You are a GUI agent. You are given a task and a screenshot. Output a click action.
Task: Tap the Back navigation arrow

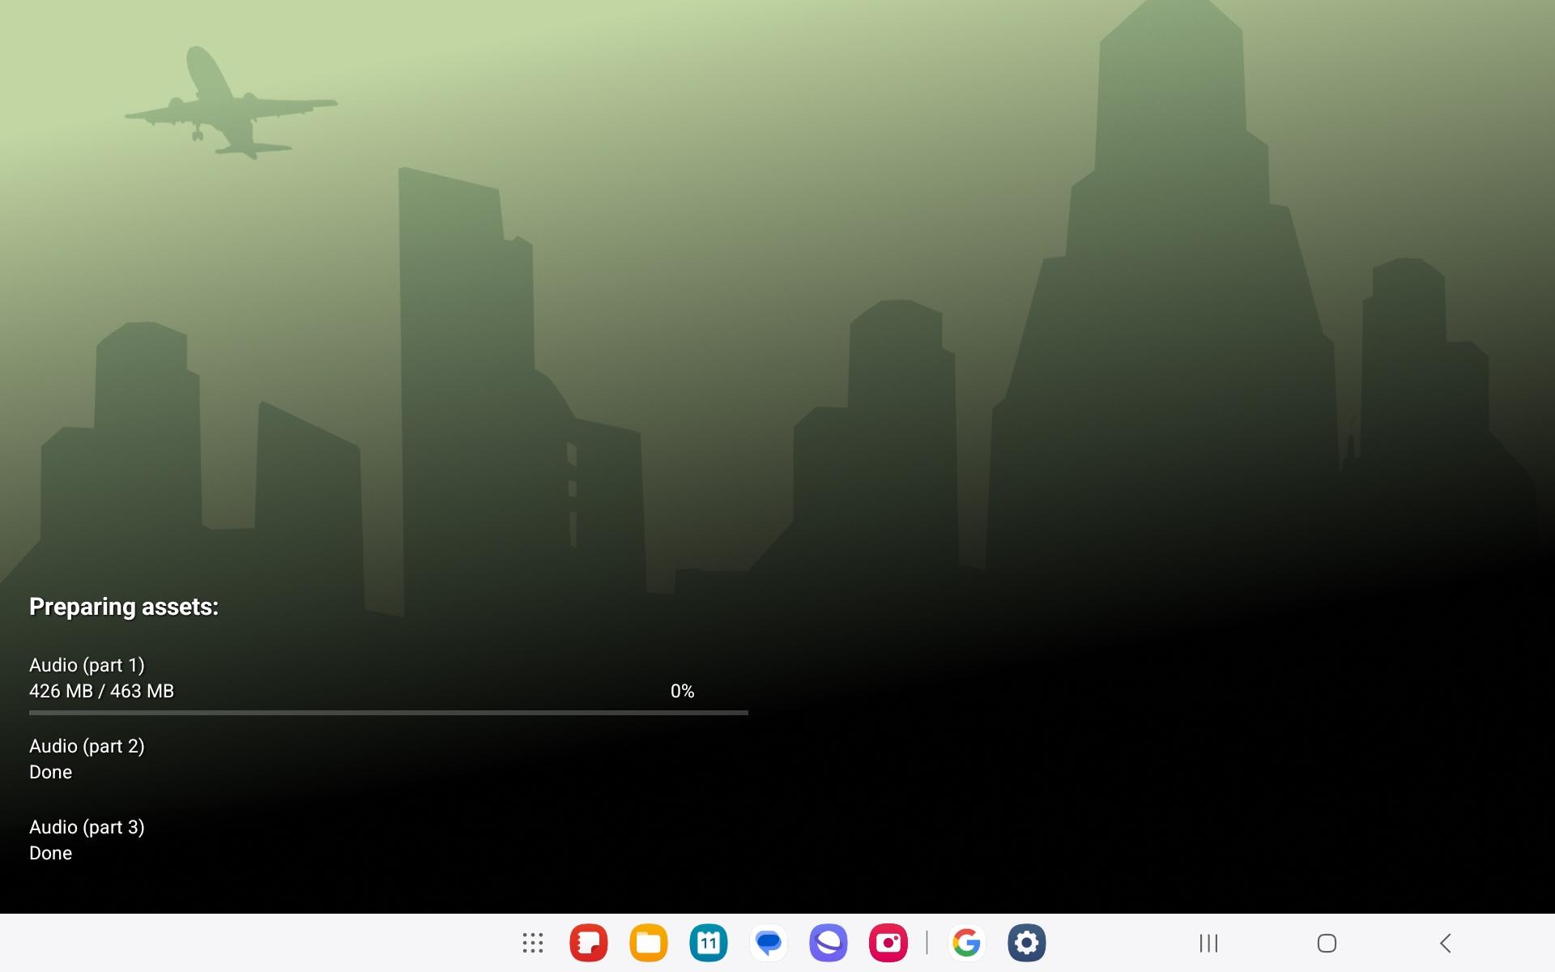click(1446, 943)
